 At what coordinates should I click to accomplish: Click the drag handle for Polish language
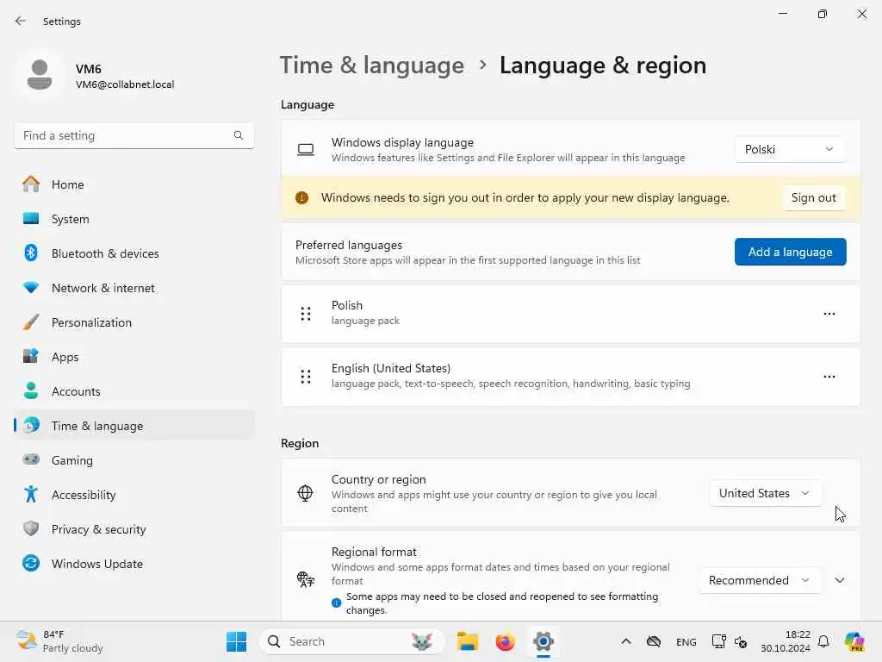(306, 314)
